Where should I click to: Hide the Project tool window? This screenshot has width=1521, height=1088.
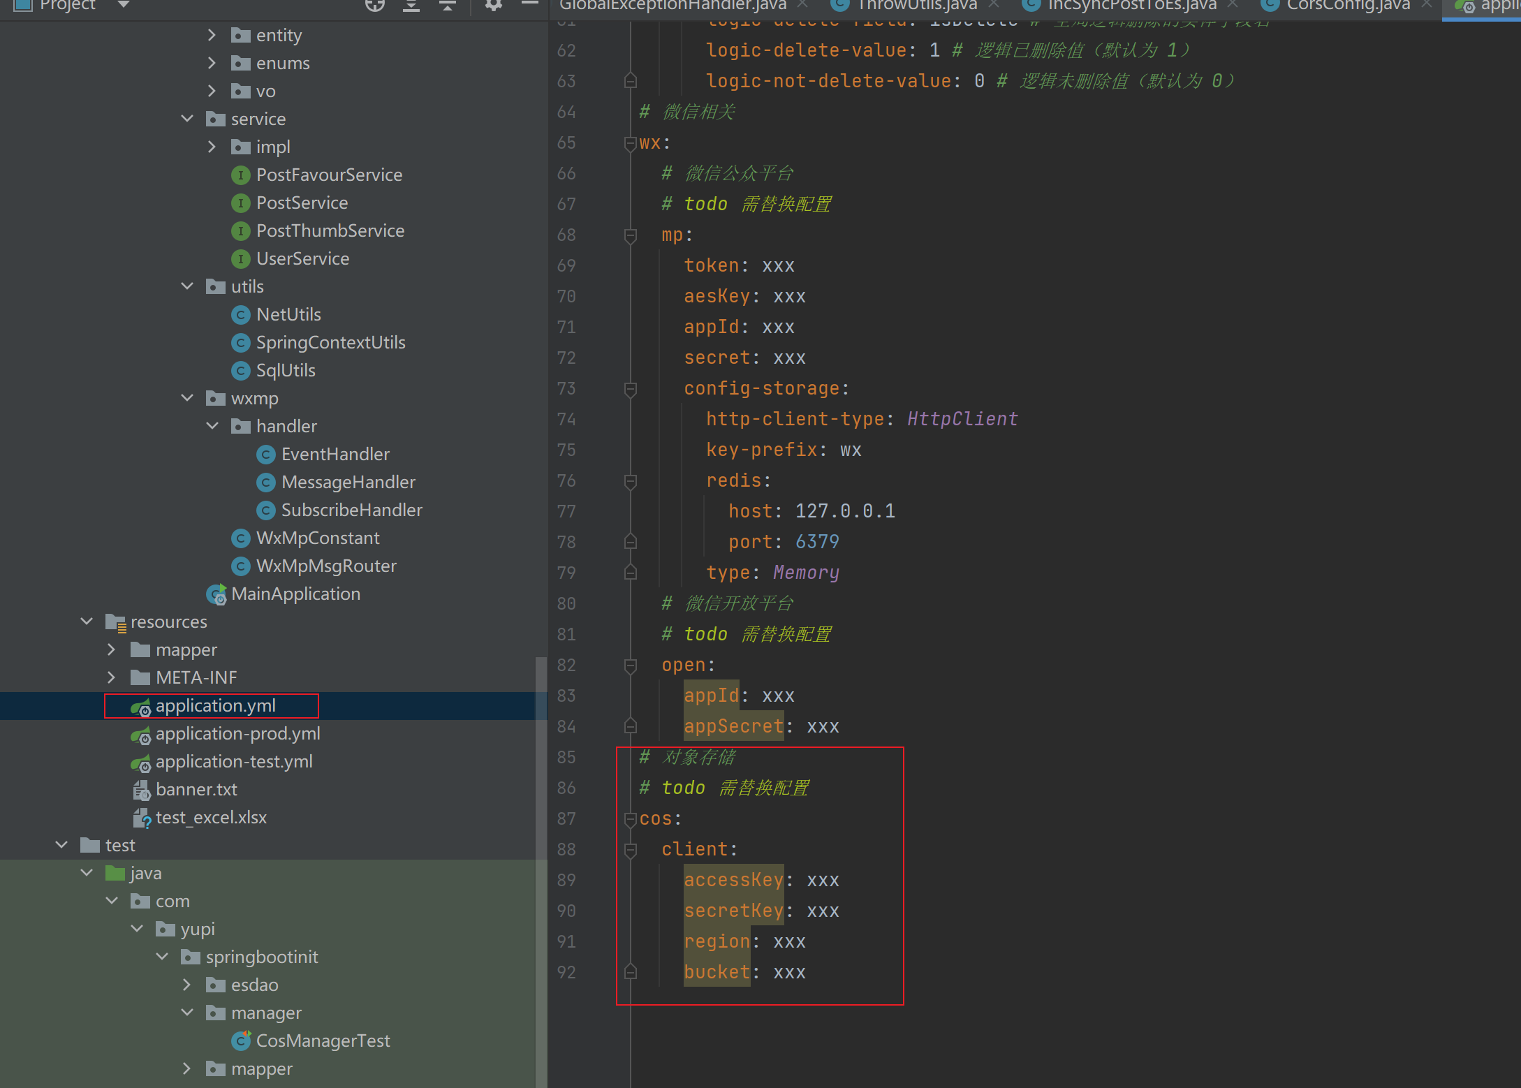coord(530,4)
